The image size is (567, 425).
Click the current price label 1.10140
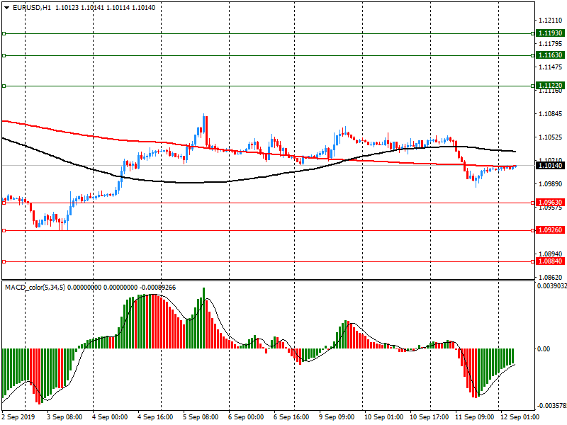[x=550, y=166]
